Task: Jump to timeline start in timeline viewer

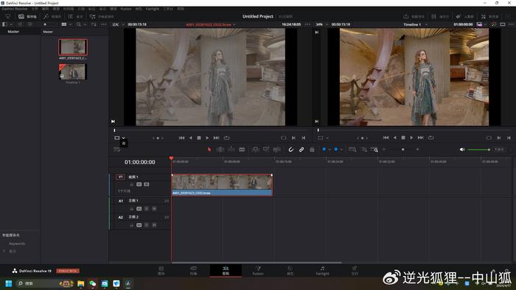Action: [386, 138]
